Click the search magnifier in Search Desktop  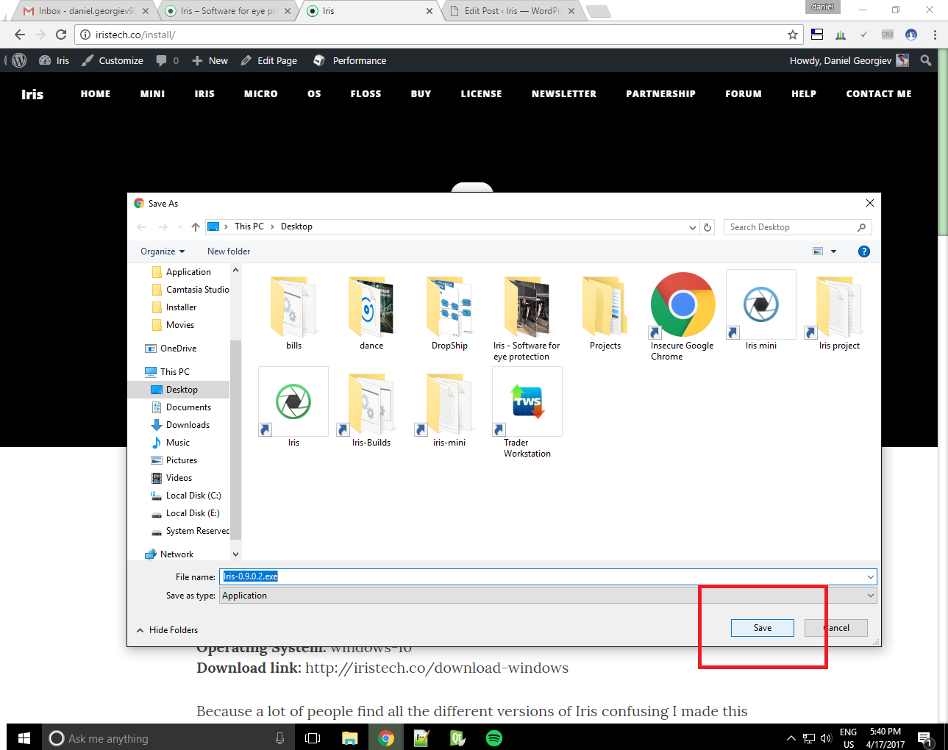tap(861, 227)
